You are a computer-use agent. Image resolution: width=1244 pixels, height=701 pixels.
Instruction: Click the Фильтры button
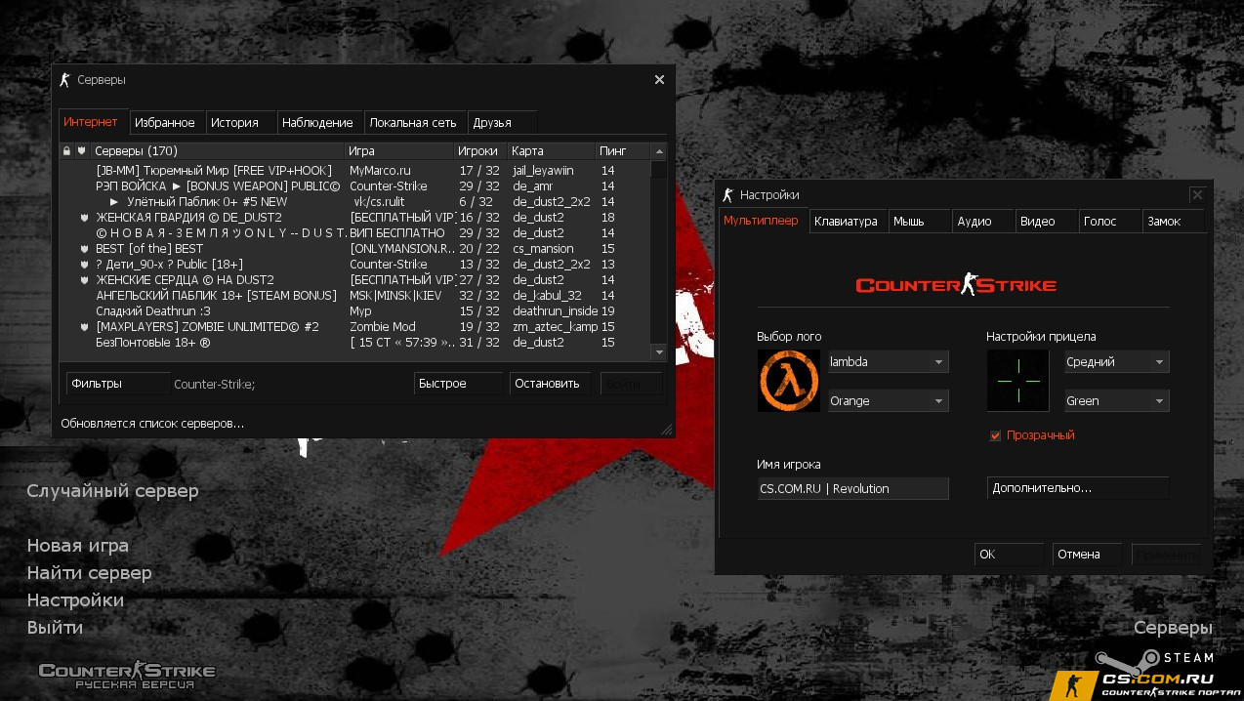point(118,384)
